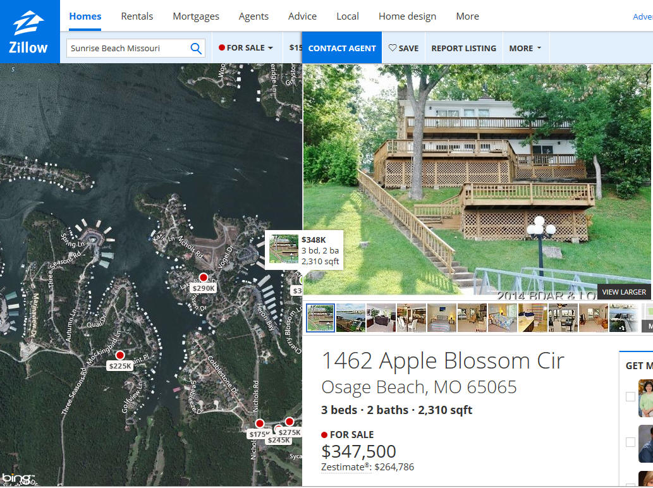Select the tenth photo thumbnail
Image resolution: width=653 pixels, height=488 pixels.
594,318
